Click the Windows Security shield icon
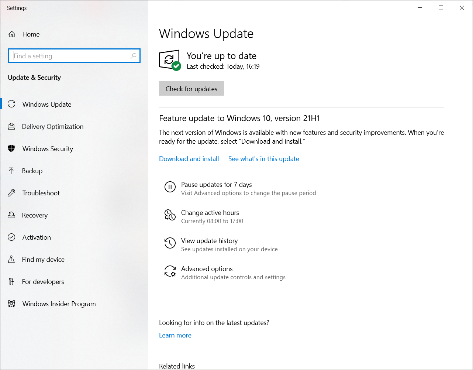This screenshot has width=473, height=370. pos(11,148)
